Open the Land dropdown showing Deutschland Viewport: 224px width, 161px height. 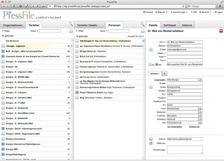200,108
